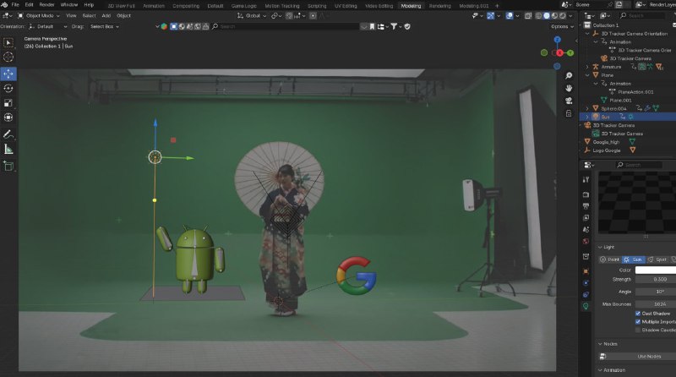Click the Strength value field
Image resolution: width=676 pixels, height=377 pixels.
point(656,280)
